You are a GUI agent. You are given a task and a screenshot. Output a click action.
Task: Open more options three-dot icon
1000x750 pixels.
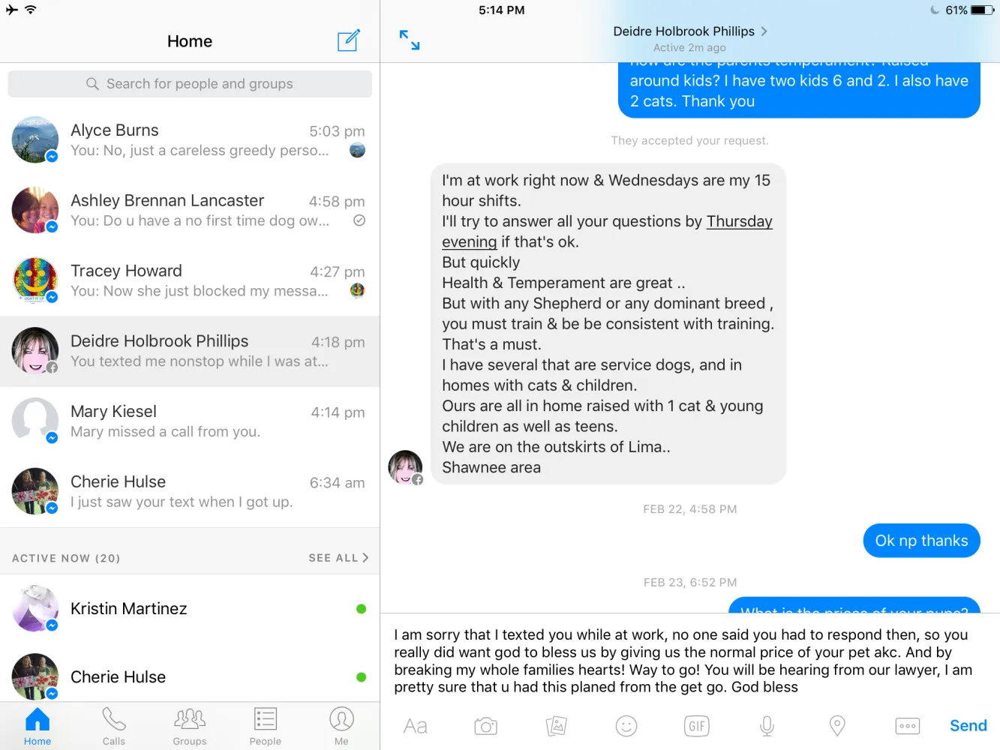[x=908, y=726]
